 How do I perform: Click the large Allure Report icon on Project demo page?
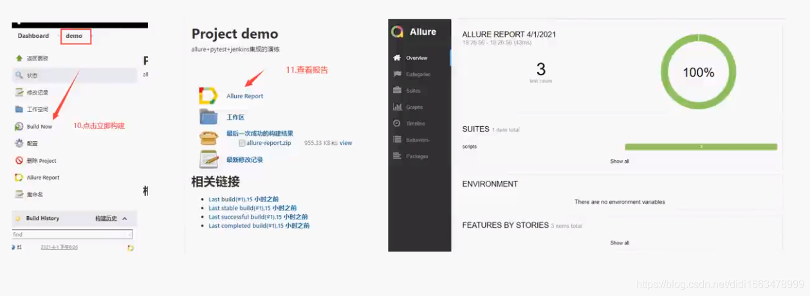point(208,96)
